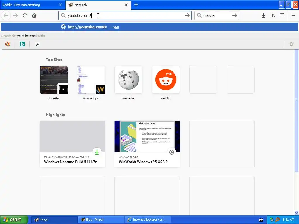
Task: Click the masha search input field
Action: pos(217,15)
